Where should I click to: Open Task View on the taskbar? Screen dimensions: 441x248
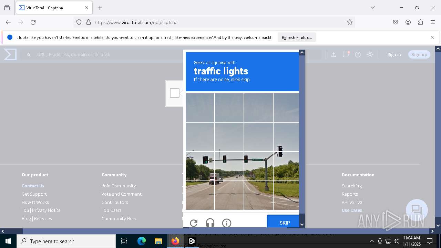coord(124,241)
